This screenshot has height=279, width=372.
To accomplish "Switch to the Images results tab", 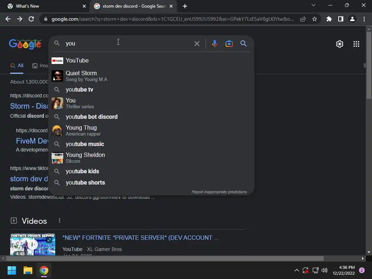I will tap(40, 66).
